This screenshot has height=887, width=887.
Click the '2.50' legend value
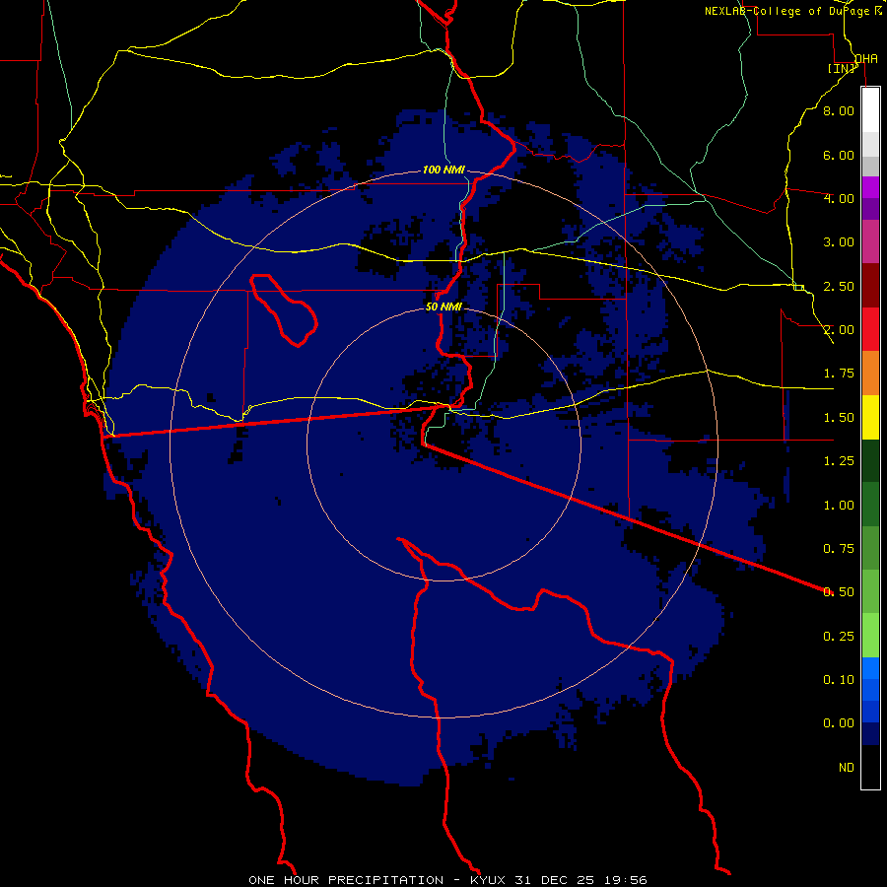tap(839, 286)
